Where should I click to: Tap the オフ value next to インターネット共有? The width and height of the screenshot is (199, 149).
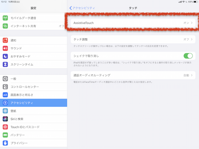pos(62,26)
